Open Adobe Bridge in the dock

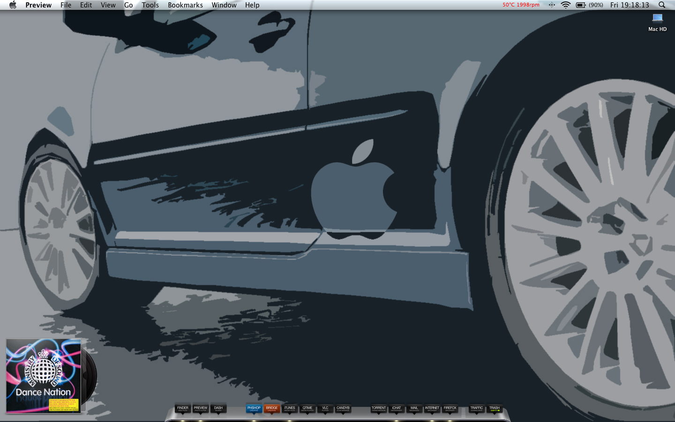[x=272, y=409]
